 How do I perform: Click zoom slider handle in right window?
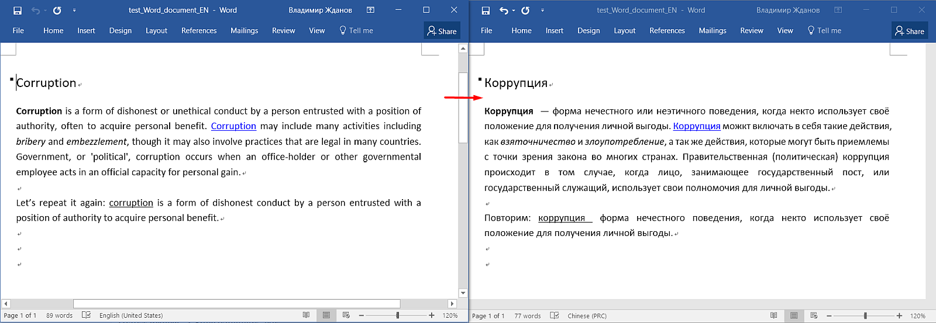865,315
